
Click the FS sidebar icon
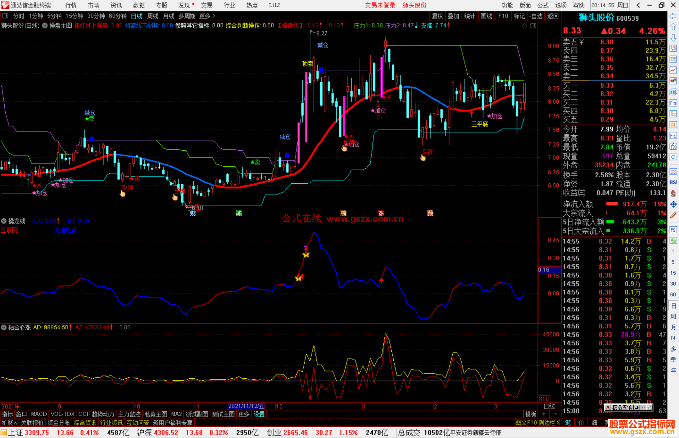tap(673, 230)
